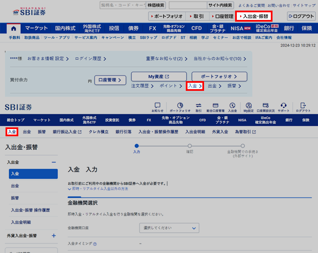Open top ポートフォリオ menu item
Viewport: 318px width, 253px height.
point(167,16)
